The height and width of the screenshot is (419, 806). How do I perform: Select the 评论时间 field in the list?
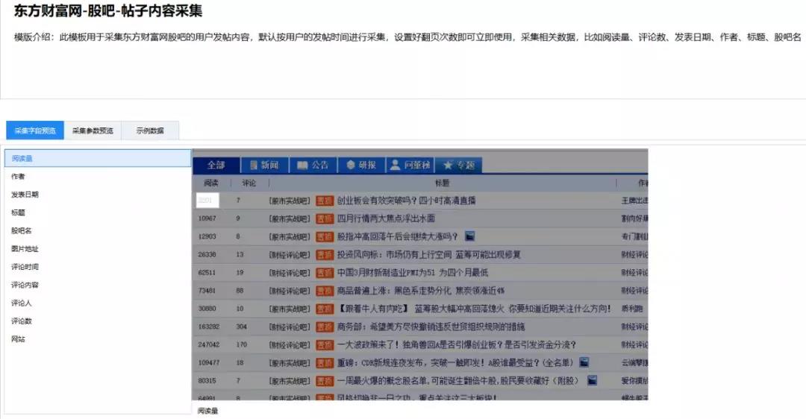(98, 266)
